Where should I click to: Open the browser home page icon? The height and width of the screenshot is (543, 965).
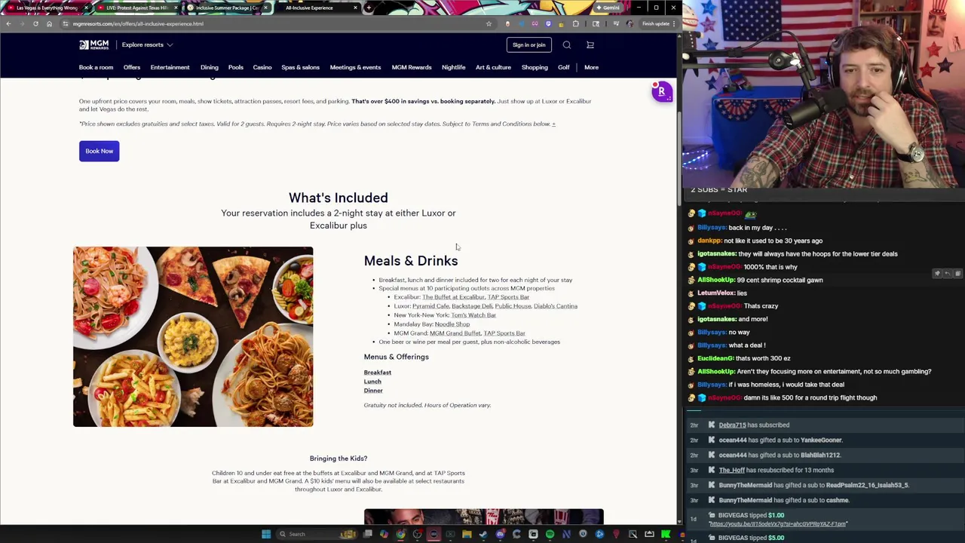pos(49,23)
